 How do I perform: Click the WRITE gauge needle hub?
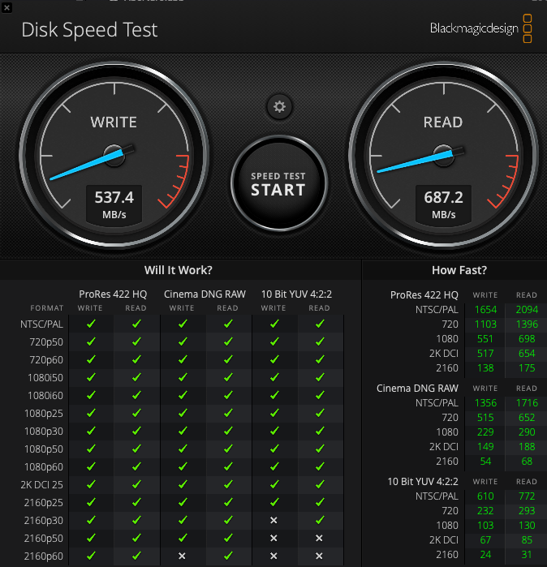click(114, 156)
